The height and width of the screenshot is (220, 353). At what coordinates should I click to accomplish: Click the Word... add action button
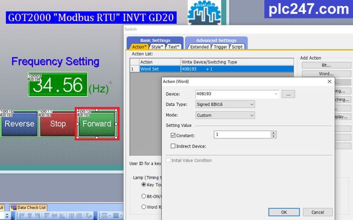326,74
